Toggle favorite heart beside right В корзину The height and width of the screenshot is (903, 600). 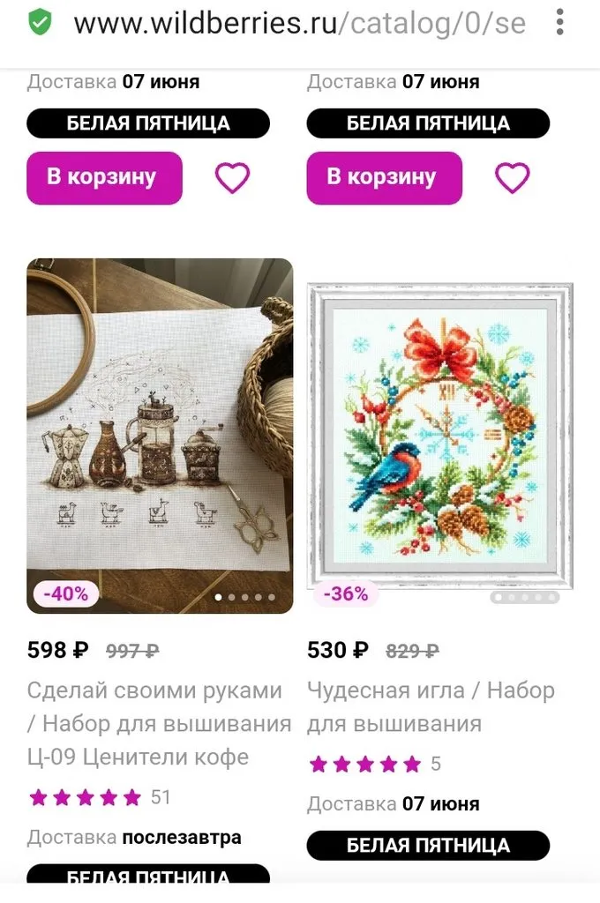pyautogui.click(x=512, y=177)
